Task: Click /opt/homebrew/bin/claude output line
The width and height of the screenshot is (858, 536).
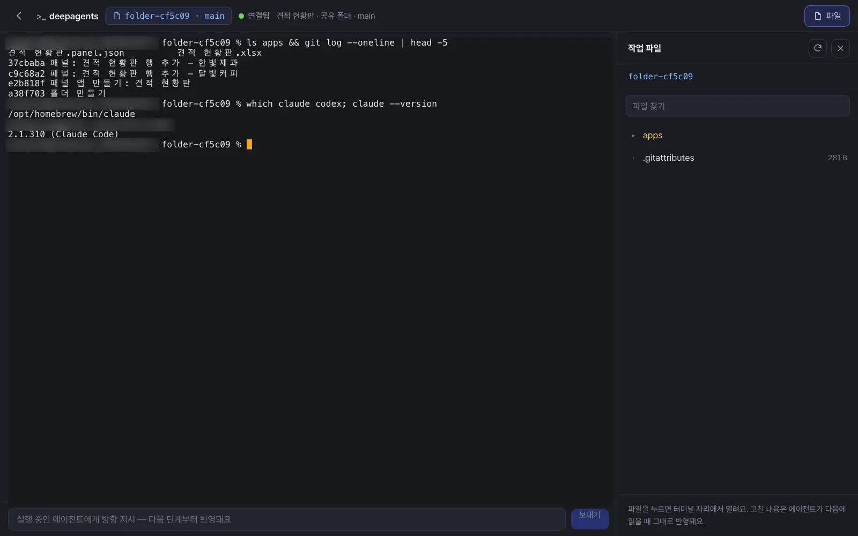Action: point(71,114)
